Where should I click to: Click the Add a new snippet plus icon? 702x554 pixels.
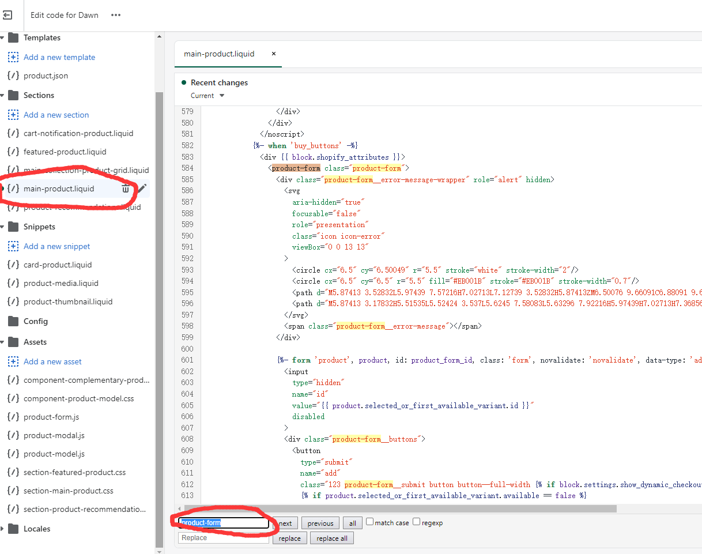click(13, 246)
